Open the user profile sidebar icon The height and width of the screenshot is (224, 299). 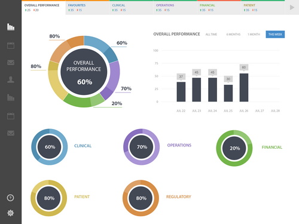(11, 79)
